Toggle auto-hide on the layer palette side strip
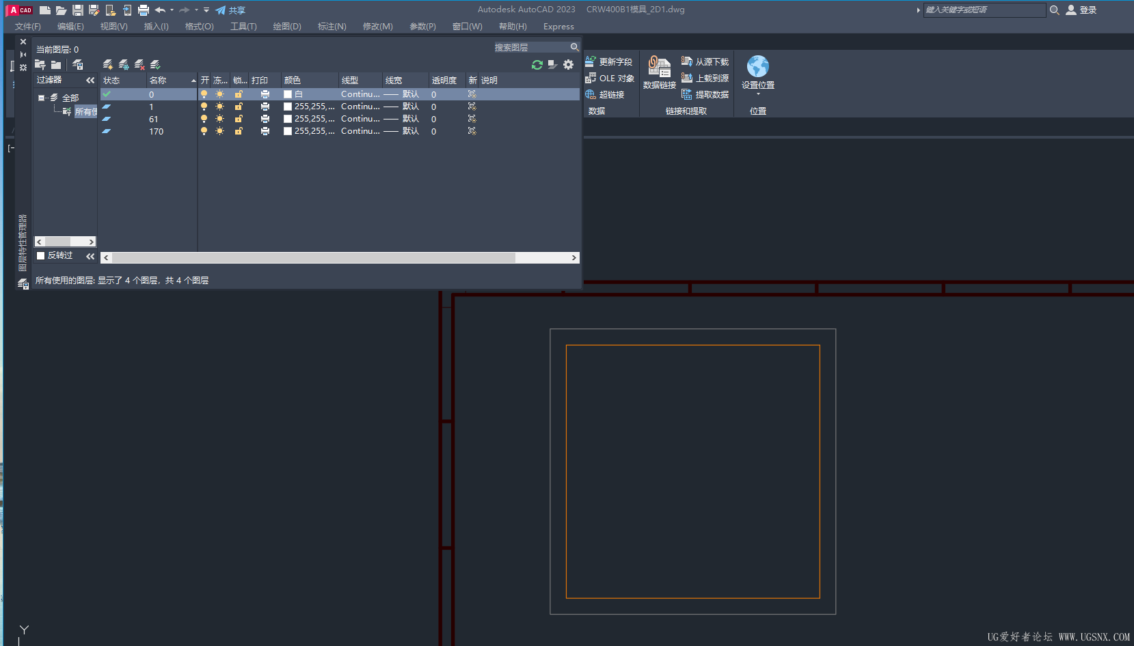 coord(23,54)
